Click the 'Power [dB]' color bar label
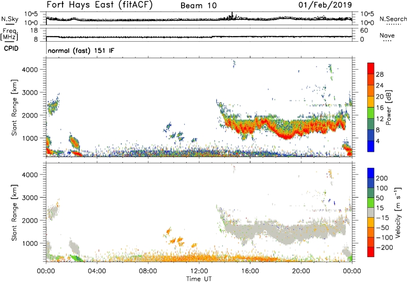407x282 pixels. 388,107
